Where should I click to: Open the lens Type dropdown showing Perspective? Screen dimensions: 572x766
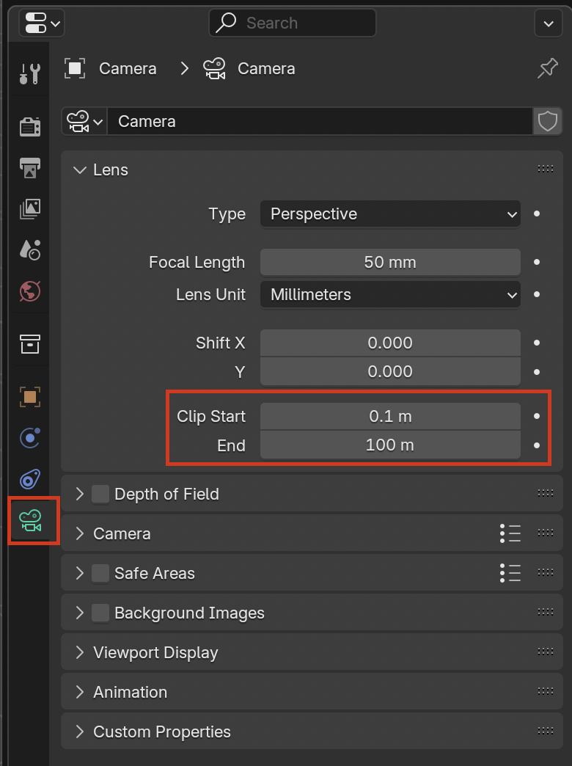click(x=389, y=214)
